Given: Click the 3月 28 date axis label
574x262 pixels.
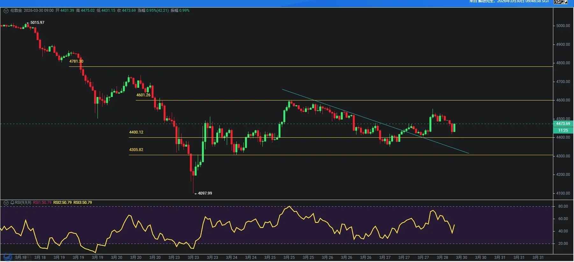Looking at the screenshot, I should (442, 258).
